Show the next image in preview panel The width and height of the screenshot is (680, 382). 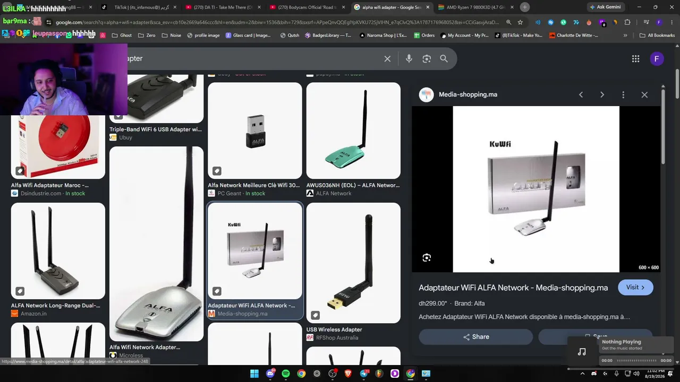coord(602,94)
